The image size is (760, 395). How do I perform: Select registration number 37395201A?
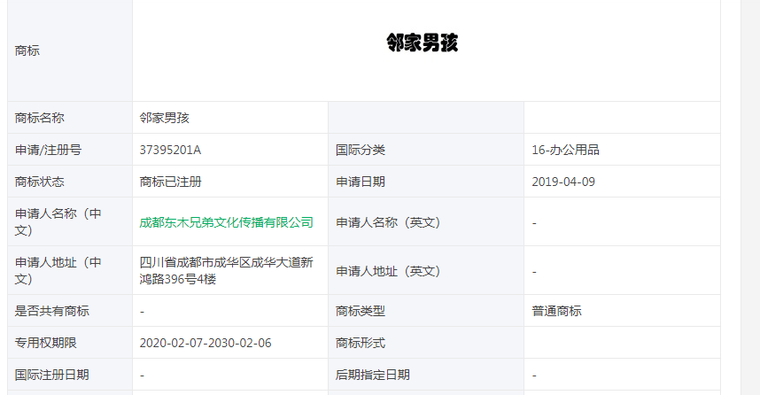[x=170, y=150]
